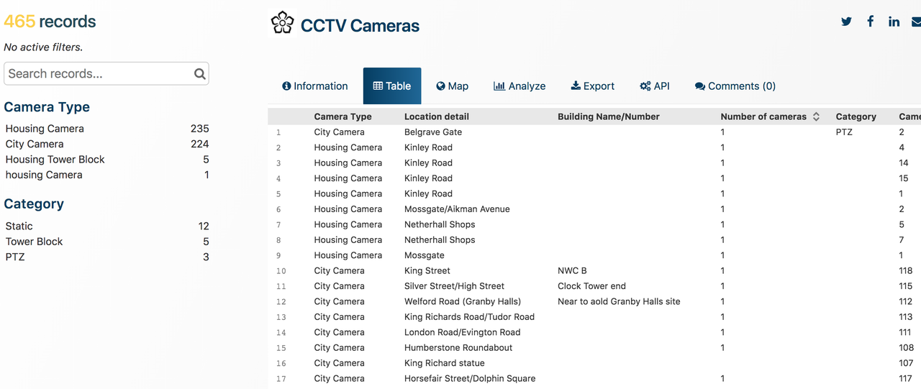The height and width of the screenshot is (389, 921).
Task: Focus the Search records field
Action: pos(106,73)
